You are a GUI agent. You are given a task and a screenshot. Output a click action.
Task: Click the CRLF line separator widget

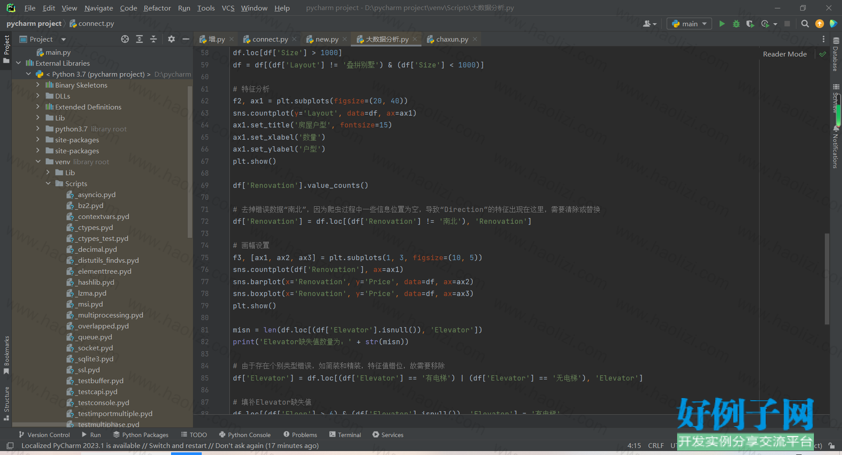pos(656,445)
